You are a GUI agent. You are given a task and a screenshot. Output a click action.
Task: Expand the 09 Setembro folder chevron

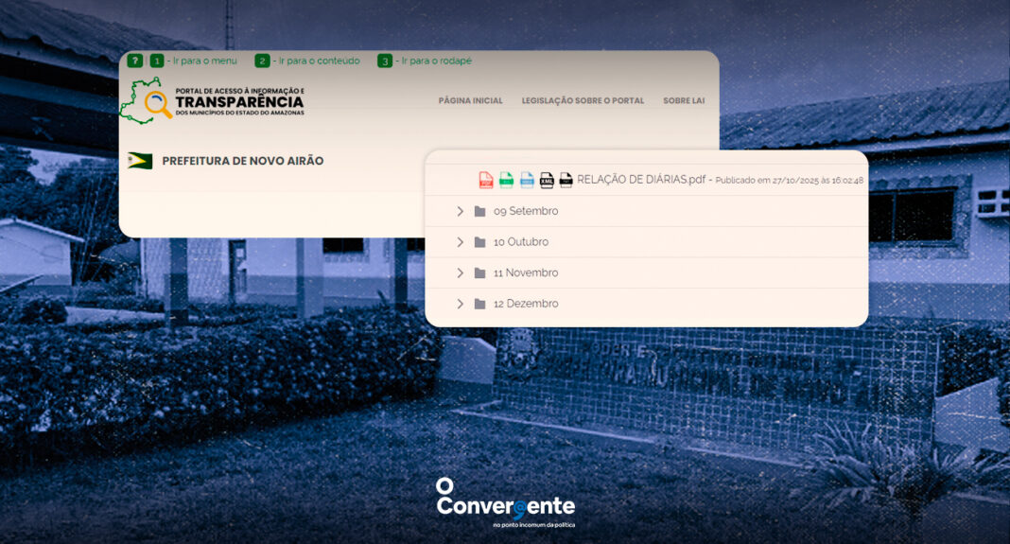point(460,211)
